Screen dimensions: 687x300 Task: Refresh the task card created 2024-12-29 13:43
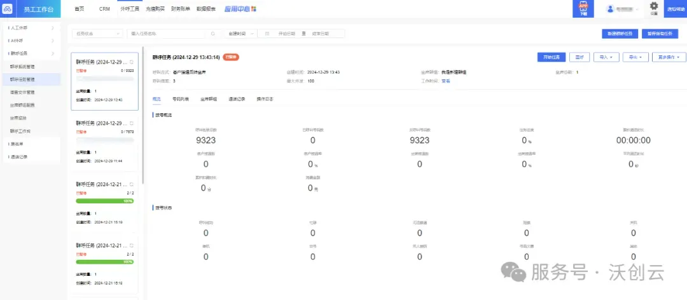(132, 62)
